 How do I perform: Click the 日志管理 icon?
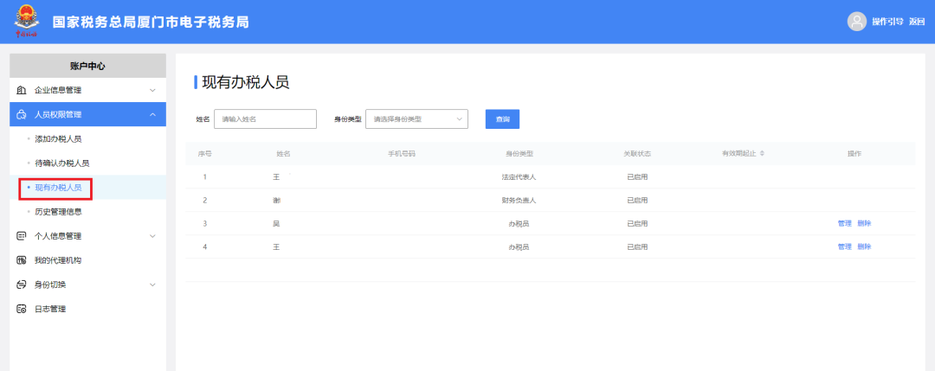pos(22,309)
